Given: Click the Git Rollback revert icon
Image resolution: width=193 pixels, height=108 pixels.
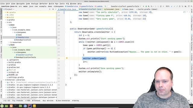Looking at the screenshot, I should pos(182,6).
